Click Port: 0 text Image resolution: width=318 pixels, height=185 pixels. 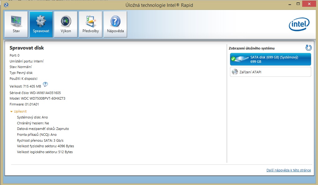(14, 55)
